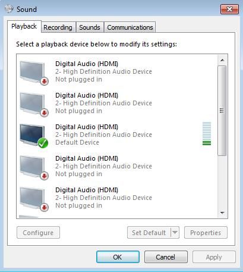
Task: Select the fifth Digital Audio (HDMI) monitor icon
Action: click(34, 199)
